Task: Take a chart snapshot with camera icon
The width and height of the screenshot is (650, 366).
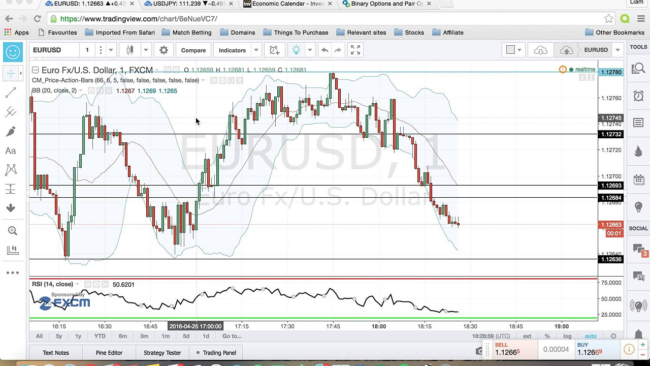Action: (480, 351)
